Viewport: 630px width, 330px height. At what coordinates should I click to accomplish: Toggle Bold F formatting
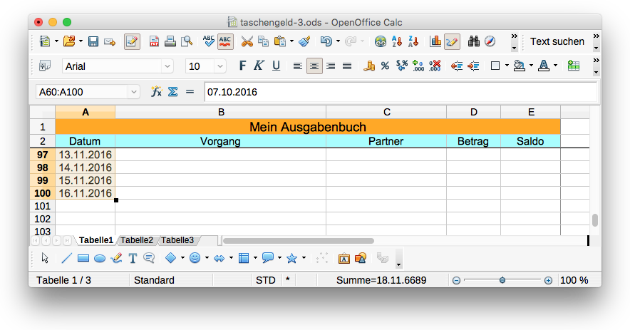(x=242, y=66)
